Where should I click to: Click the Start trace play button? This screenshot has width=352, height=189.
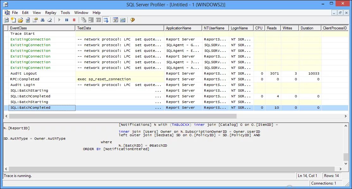(x=59, y=20)
